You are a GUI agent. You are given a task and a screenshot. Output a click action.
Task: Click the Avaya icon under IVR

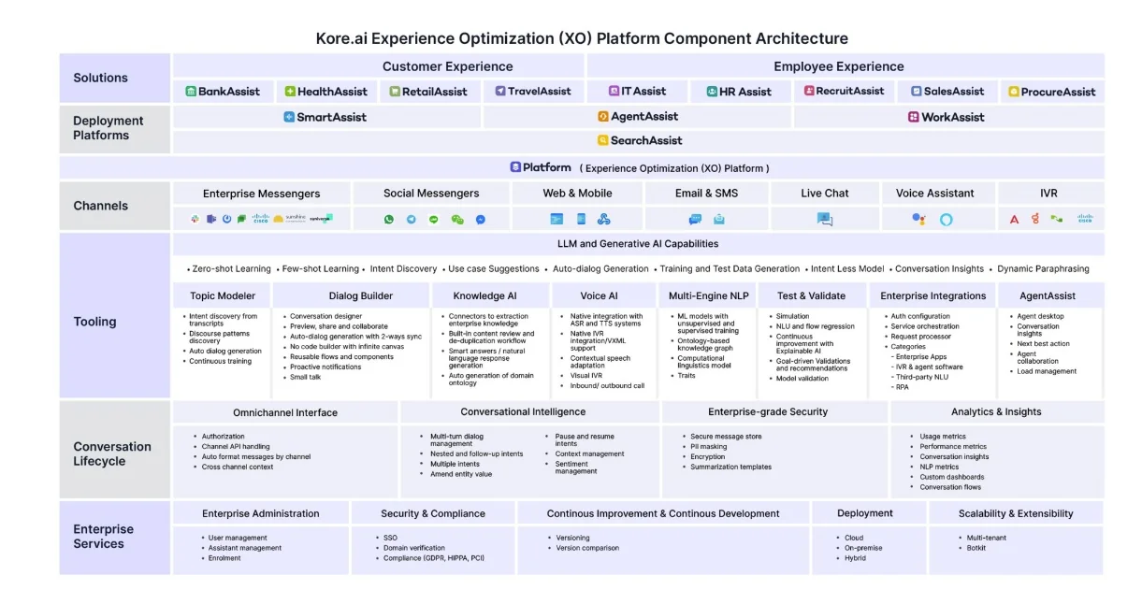(1014, 219)
